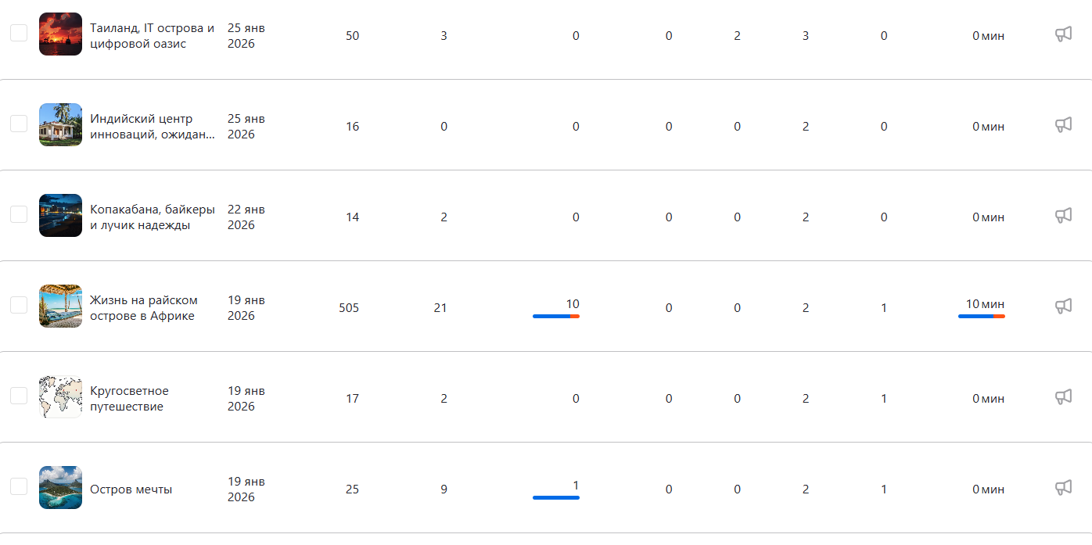The height and width of the screenshot is (545, 1092).
Task: Promote Жизнь на райском острове post
Action: tap(1063, 307)
